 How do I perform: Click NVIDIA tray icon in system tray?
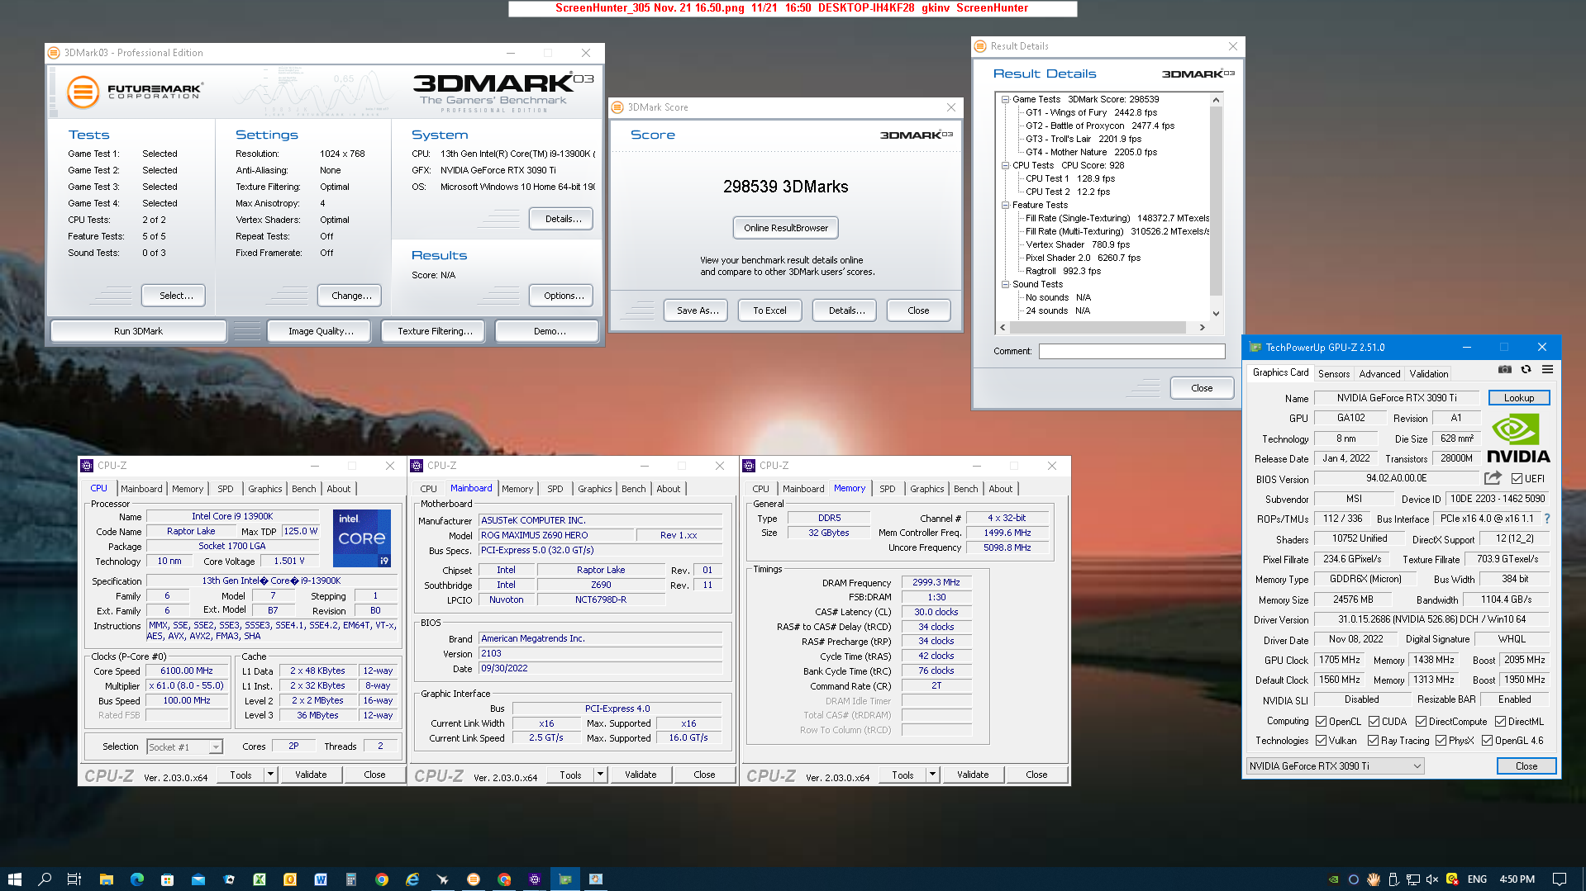point(1333,879)
